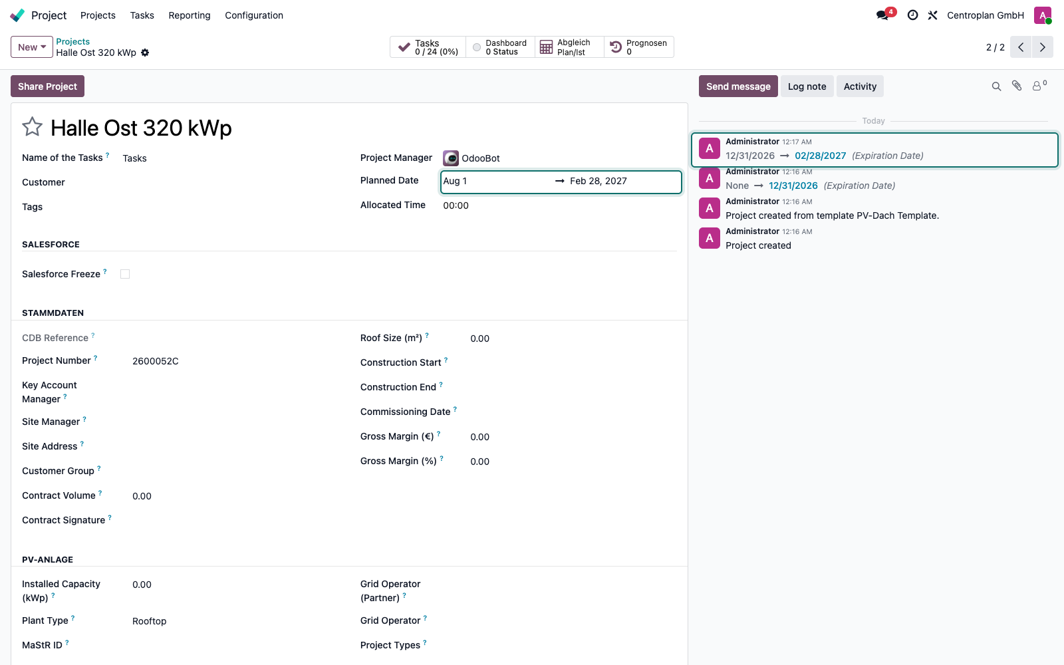Click the Share Project button

point(47,86)
